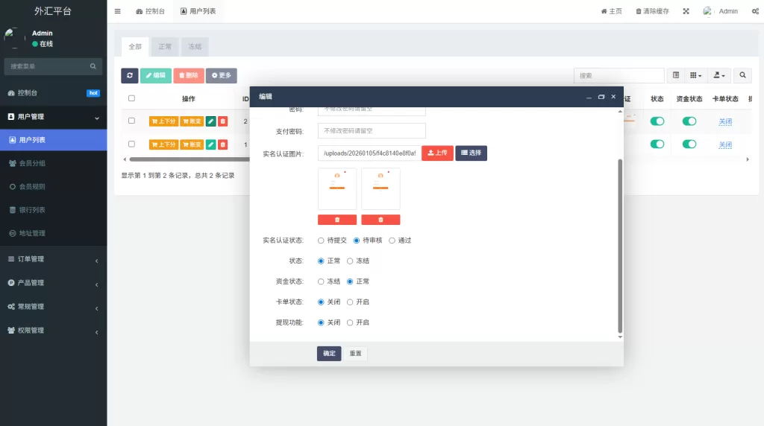Delete the second uploaded verification image
This screenshot has width=764, height=426.
click(x=381, y=220)
